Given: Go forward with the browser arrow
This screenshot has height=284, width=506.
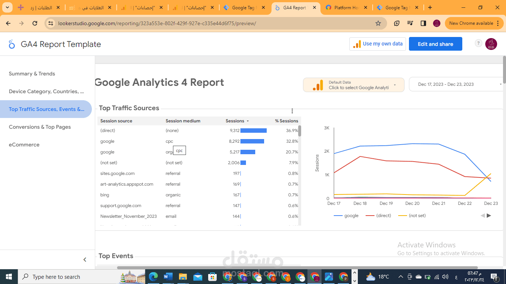Looking at the screenshot, I should click(x=21, y=23).
